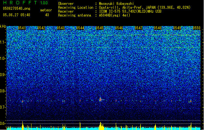The width and height of the screenshot is (204, 130).
Task: Click the kHz axis unit label
Action: (3, 26)
